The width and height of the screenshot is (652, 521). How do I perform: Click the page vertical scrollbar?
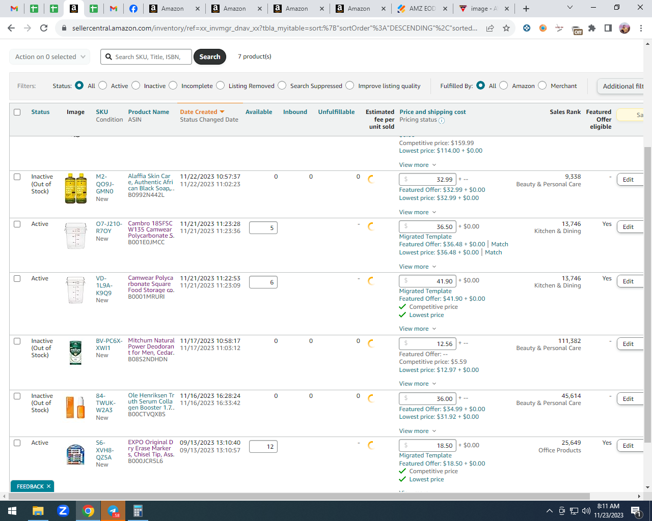coord(648,295)
